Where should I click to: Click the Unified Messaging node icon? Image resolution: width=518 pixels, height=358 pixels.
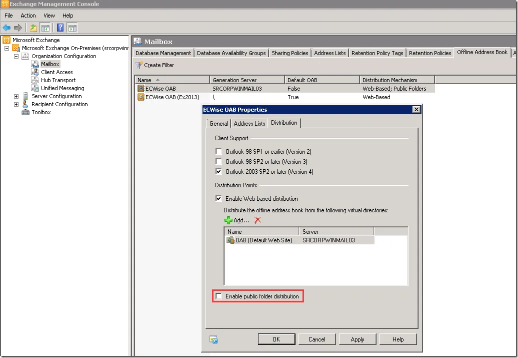(34, 88)
